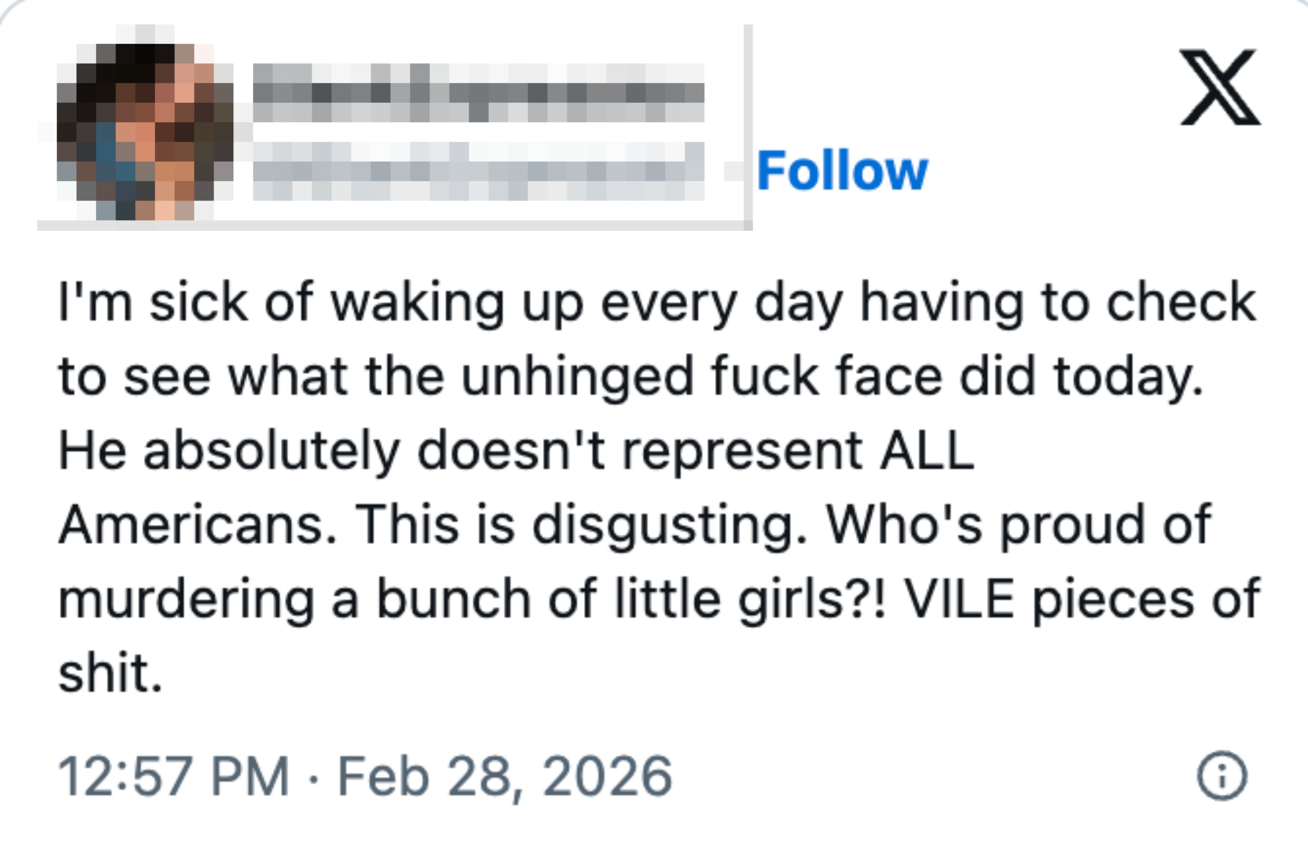Image resolution: width=1308 pixels, height=850 pixels.
Task: Open the 12:57 PM timestamp link
Action: pos(173,776)
